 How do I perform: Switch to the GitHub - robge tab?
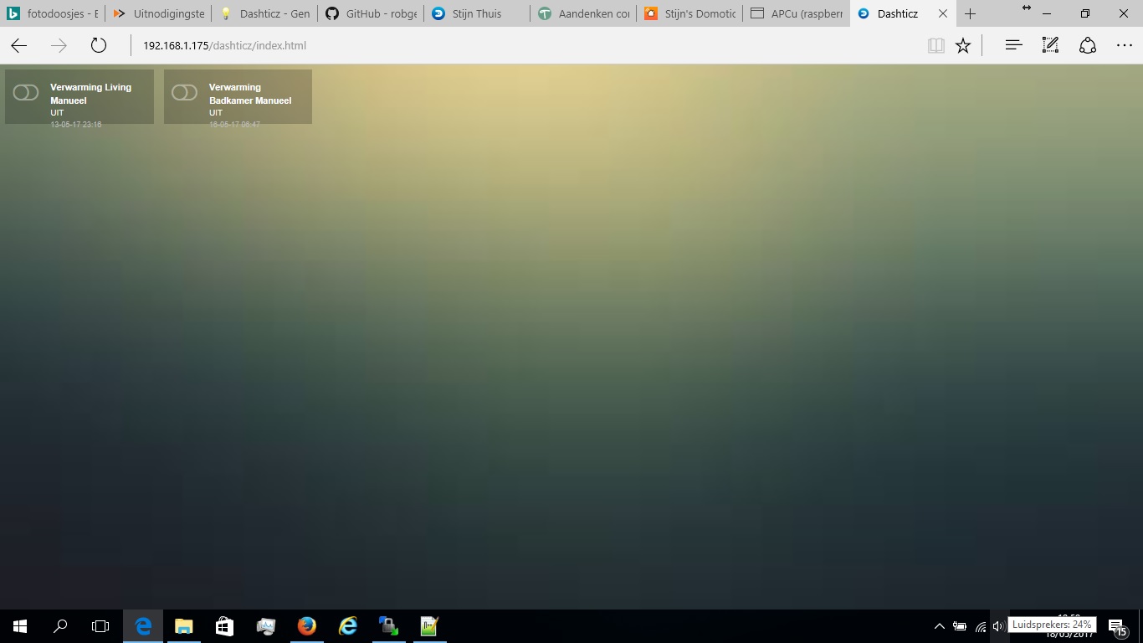pyautogui.click(x=371, y=13)
